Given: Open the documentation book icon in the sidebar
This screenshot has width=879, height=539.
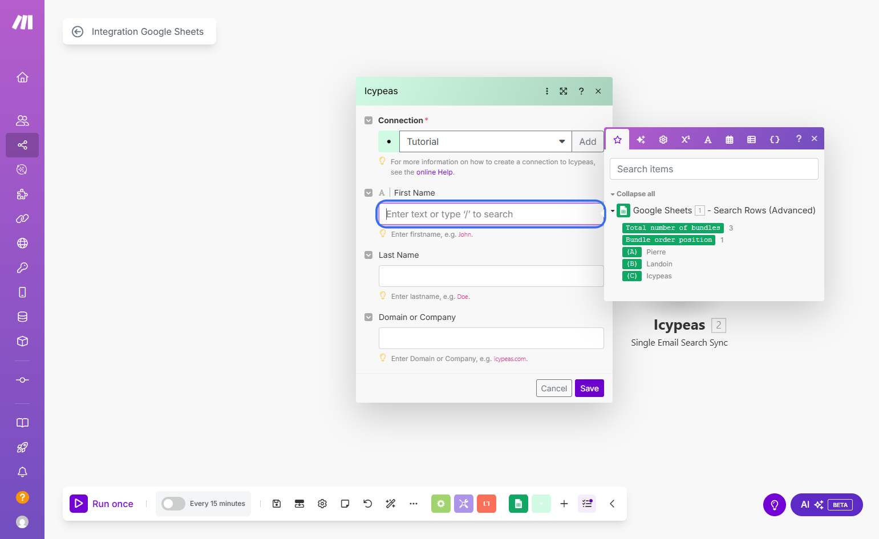Looking at the screenshot, I should (x=22, y=423).
